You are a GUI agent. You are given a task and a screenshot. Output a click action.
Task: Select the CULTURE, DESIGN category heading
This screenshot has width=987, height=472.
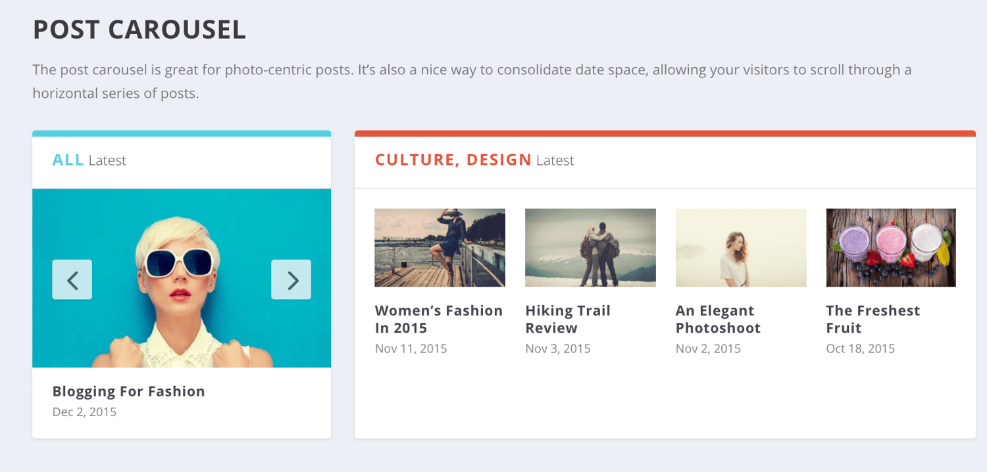[453, 160]
